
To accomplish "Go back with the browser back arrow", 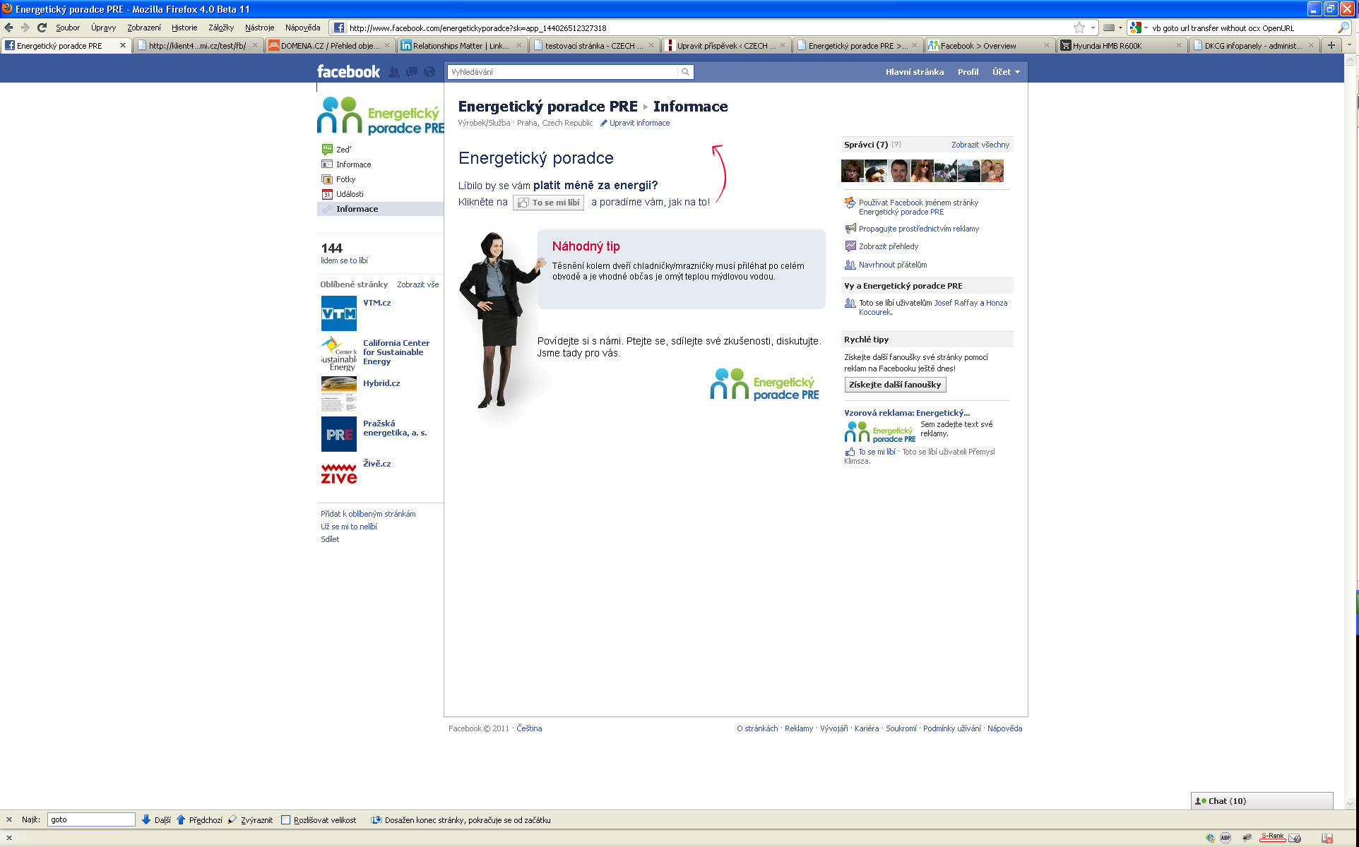I will tap(8, 28).
